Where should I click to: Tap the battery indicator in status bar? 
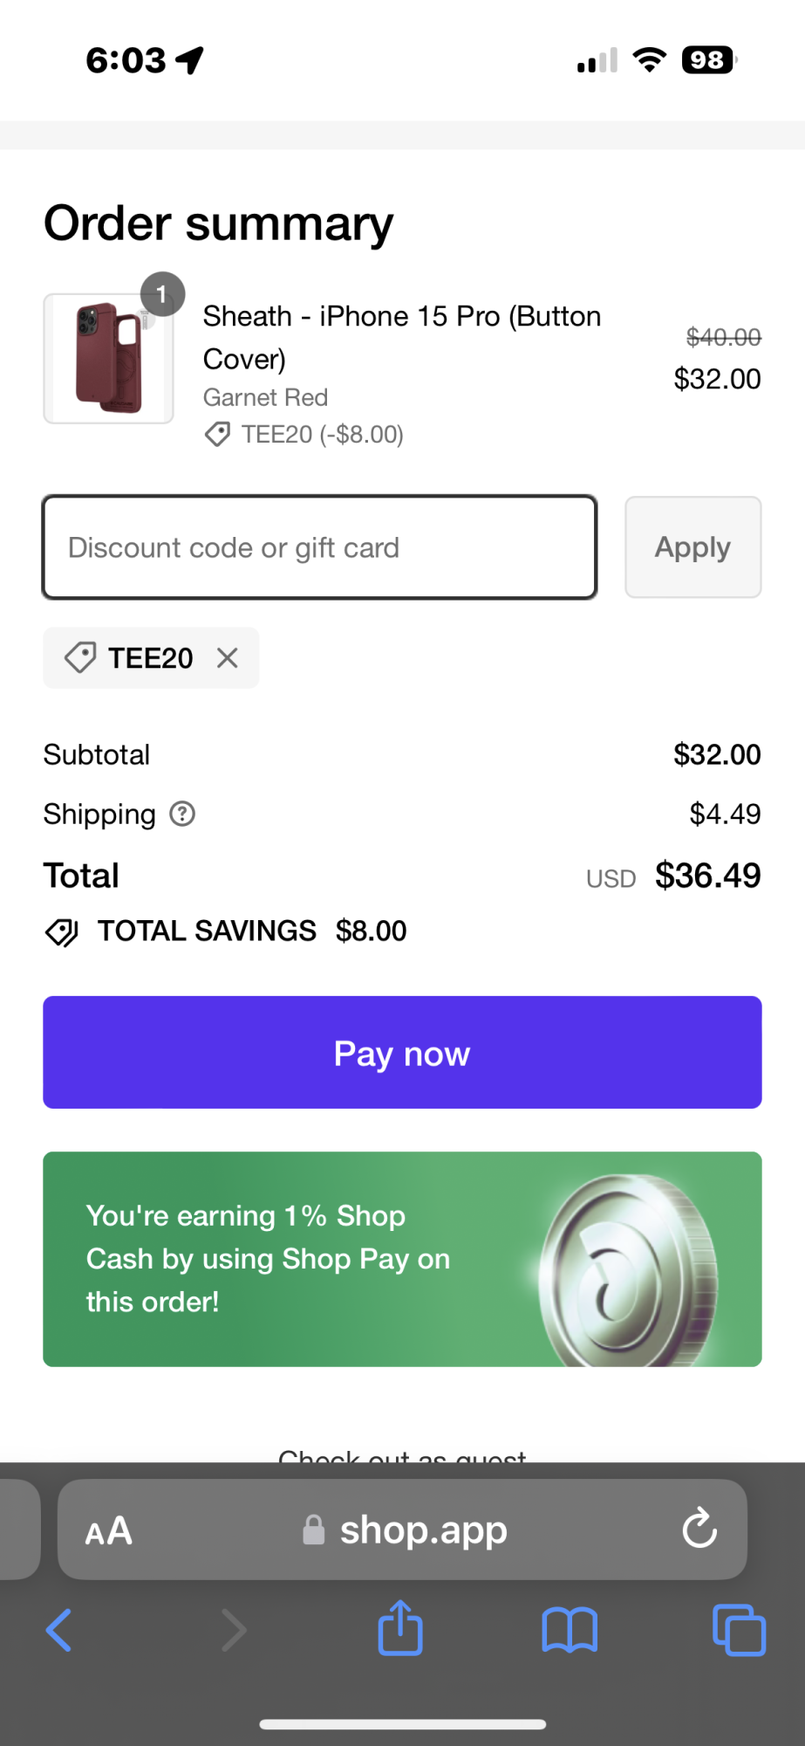(709, 60)
